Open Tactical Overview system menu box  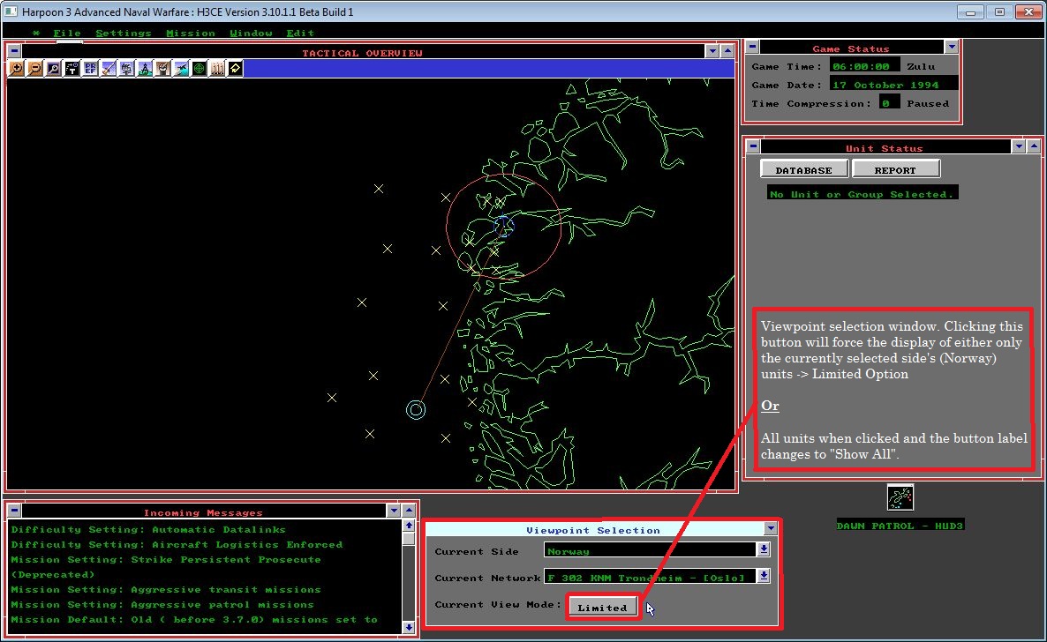pos(14,51)
